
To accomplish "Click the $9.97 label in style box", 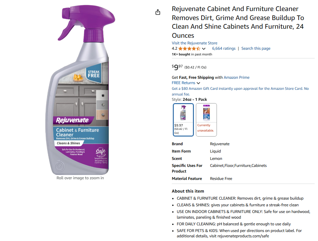I will tap(179, 126).
